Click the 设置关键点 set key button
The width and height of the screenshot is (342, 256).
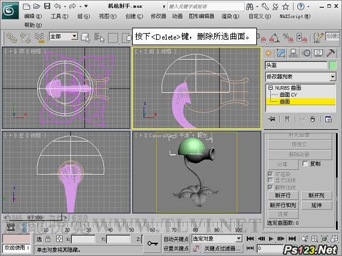pos(176,248)
